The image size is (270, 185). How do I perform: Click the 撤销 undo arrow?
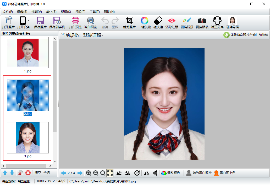pos(105,21)
